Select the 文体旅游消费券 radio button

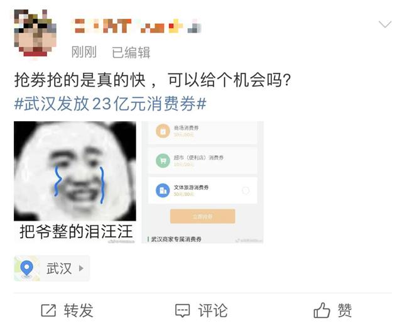point(246,190)
